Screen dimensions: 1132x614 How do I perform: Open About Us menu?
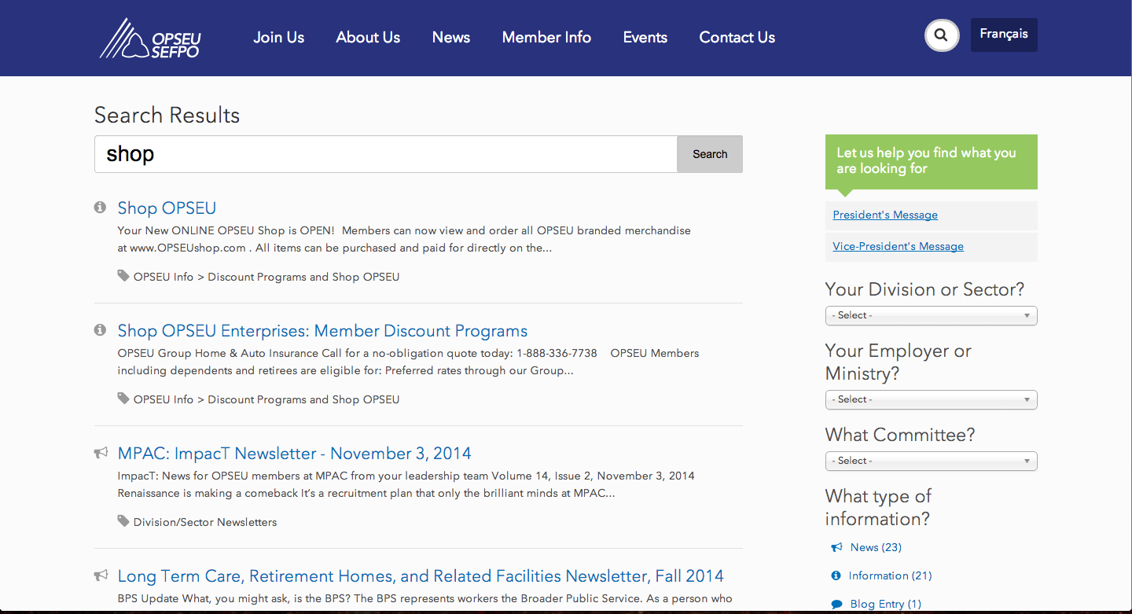368,37
